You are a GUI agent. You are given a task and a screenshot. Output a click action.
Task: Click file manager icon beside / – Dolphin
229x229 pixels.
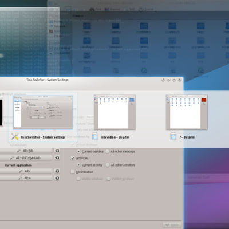click(x=173, y=136)
